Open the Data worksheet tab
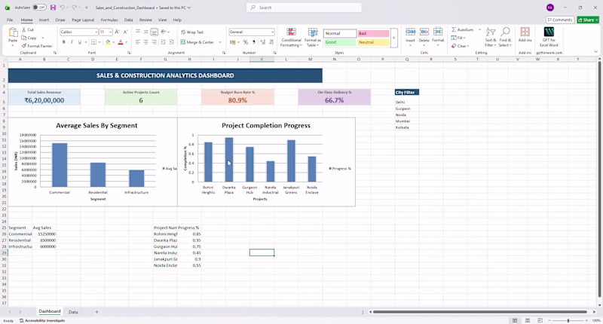The image size is (603, 324). click(73, 312)
